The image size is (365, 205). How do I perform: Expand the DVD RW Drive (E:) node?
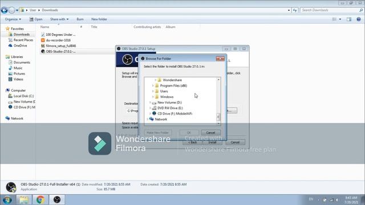(x=150, y=108)
